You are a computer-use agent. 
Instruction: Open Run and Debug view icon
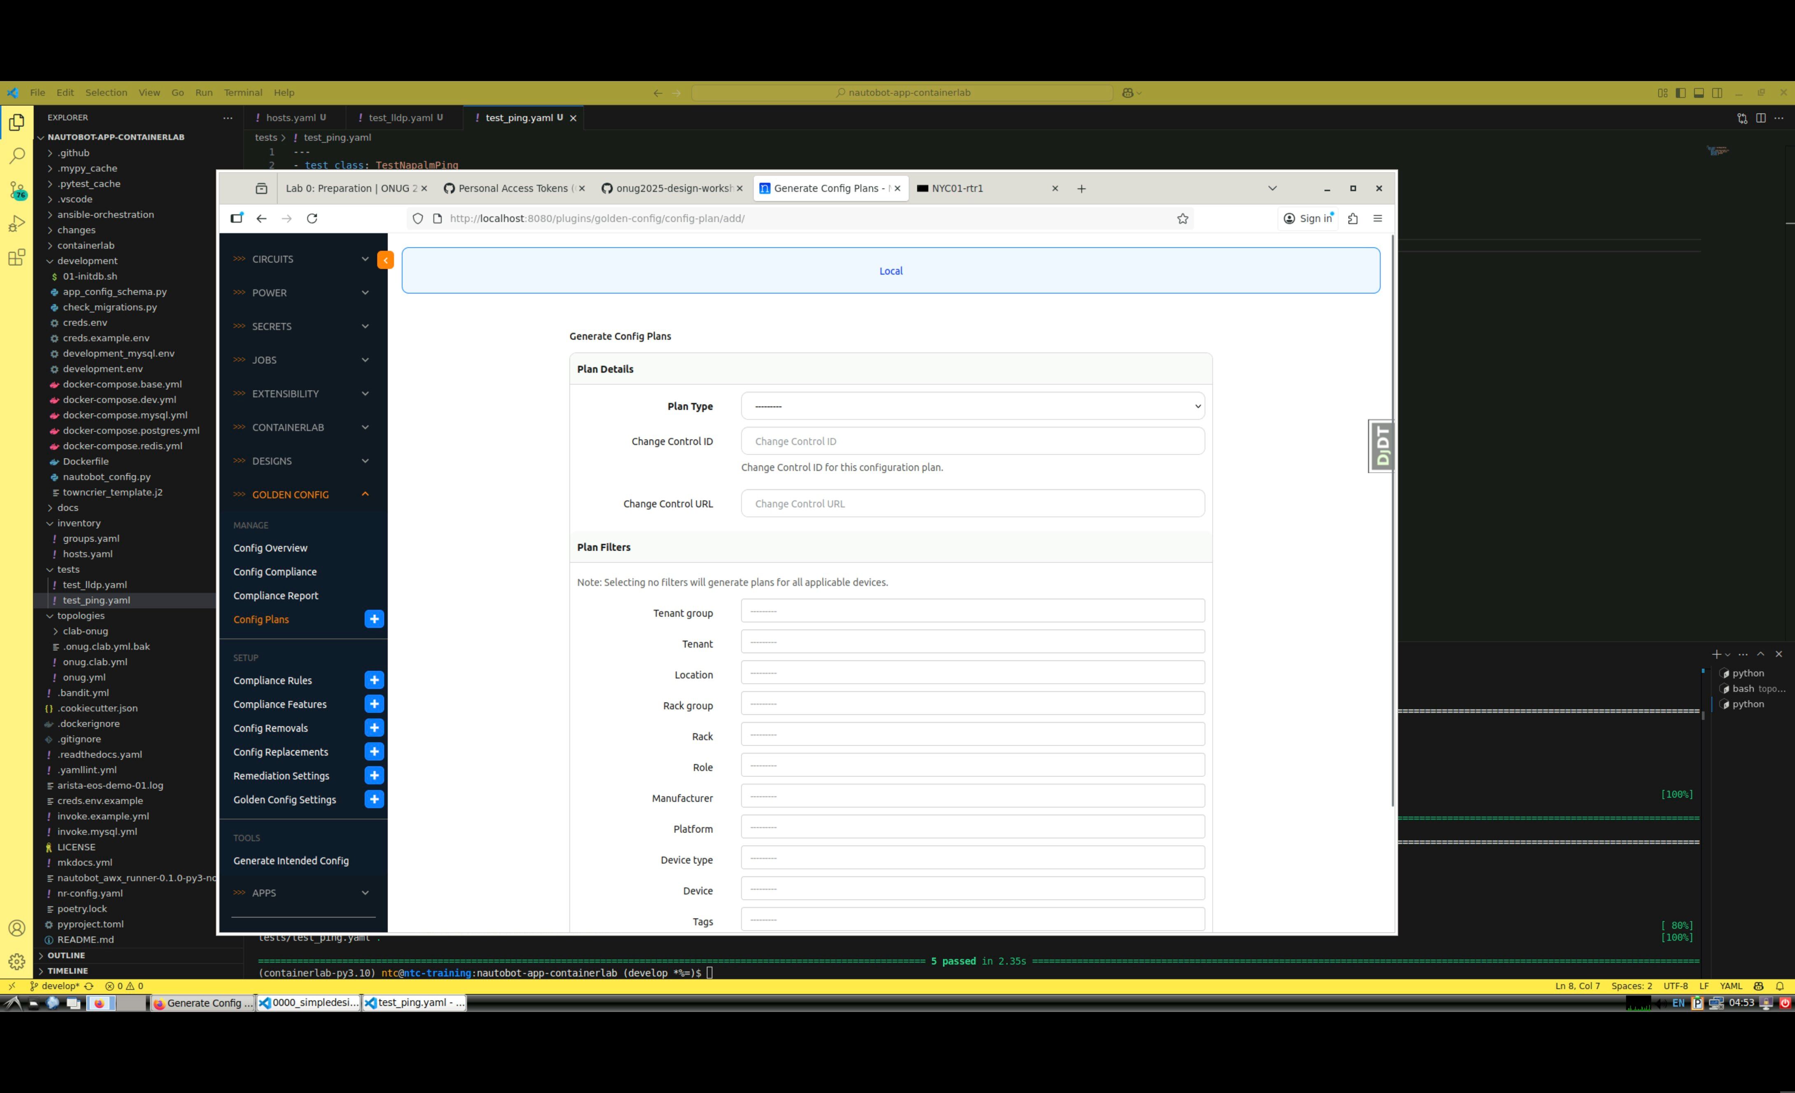[17, 224]
